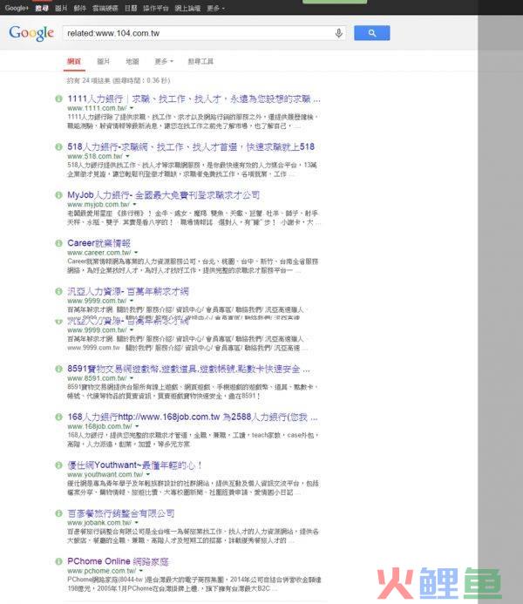Expand arrow next to www.518.com.tw URL

[127, 156]
